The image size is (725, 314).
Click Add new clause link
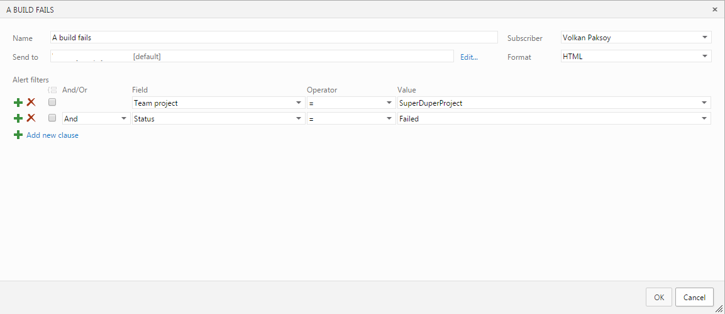tap(52, 135)
